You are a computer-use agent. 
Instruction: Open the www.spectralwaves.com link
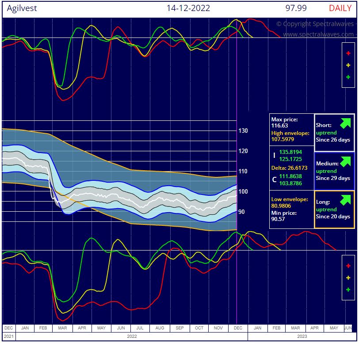click(318, 34)
